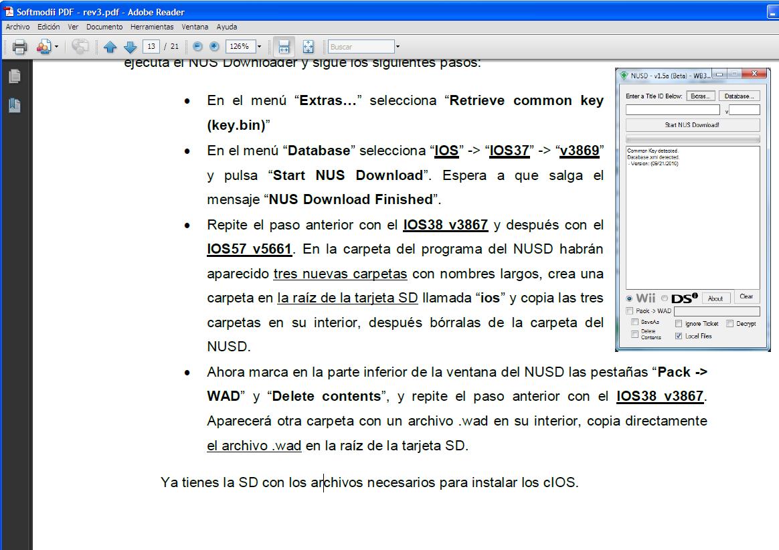
Task: Click the zoom out minus icon
Action: tap(197, 47)
